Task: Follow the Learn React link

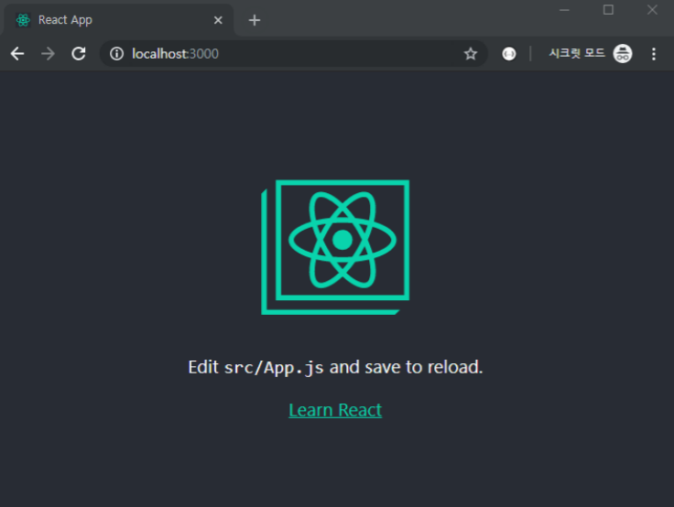Action: tap(335, 410)
